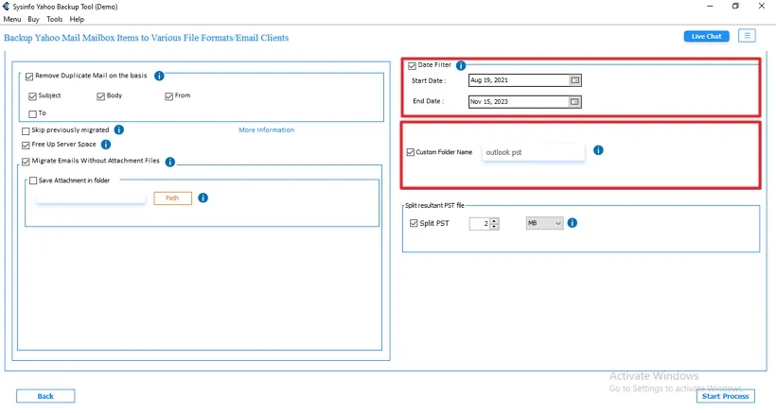Click info icon beside Split PST size unit

[x=573, y=223]
